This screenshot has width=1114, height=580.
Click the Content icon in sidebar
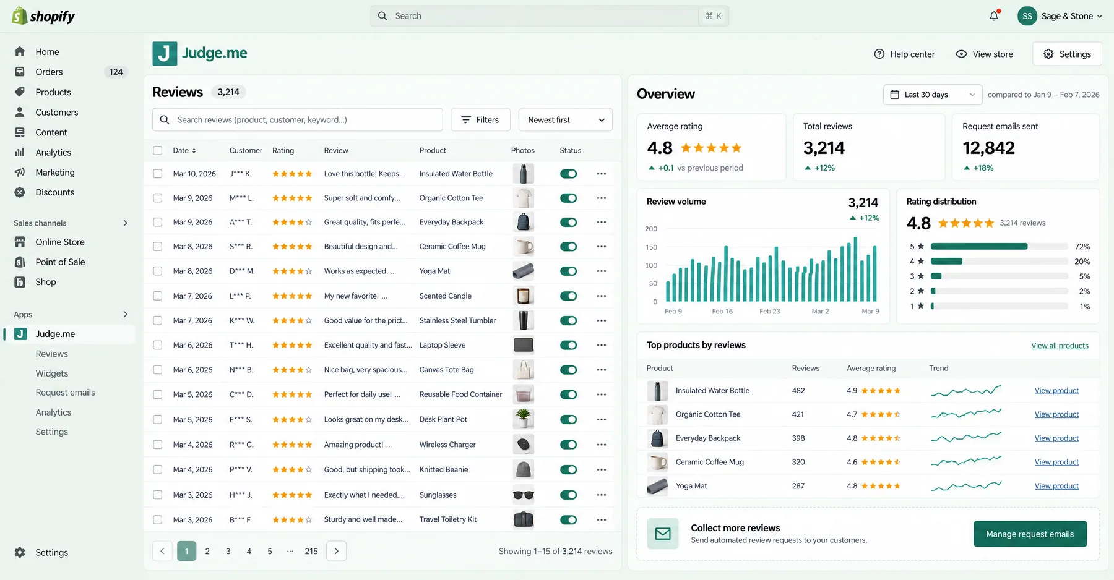pos(20,132)
